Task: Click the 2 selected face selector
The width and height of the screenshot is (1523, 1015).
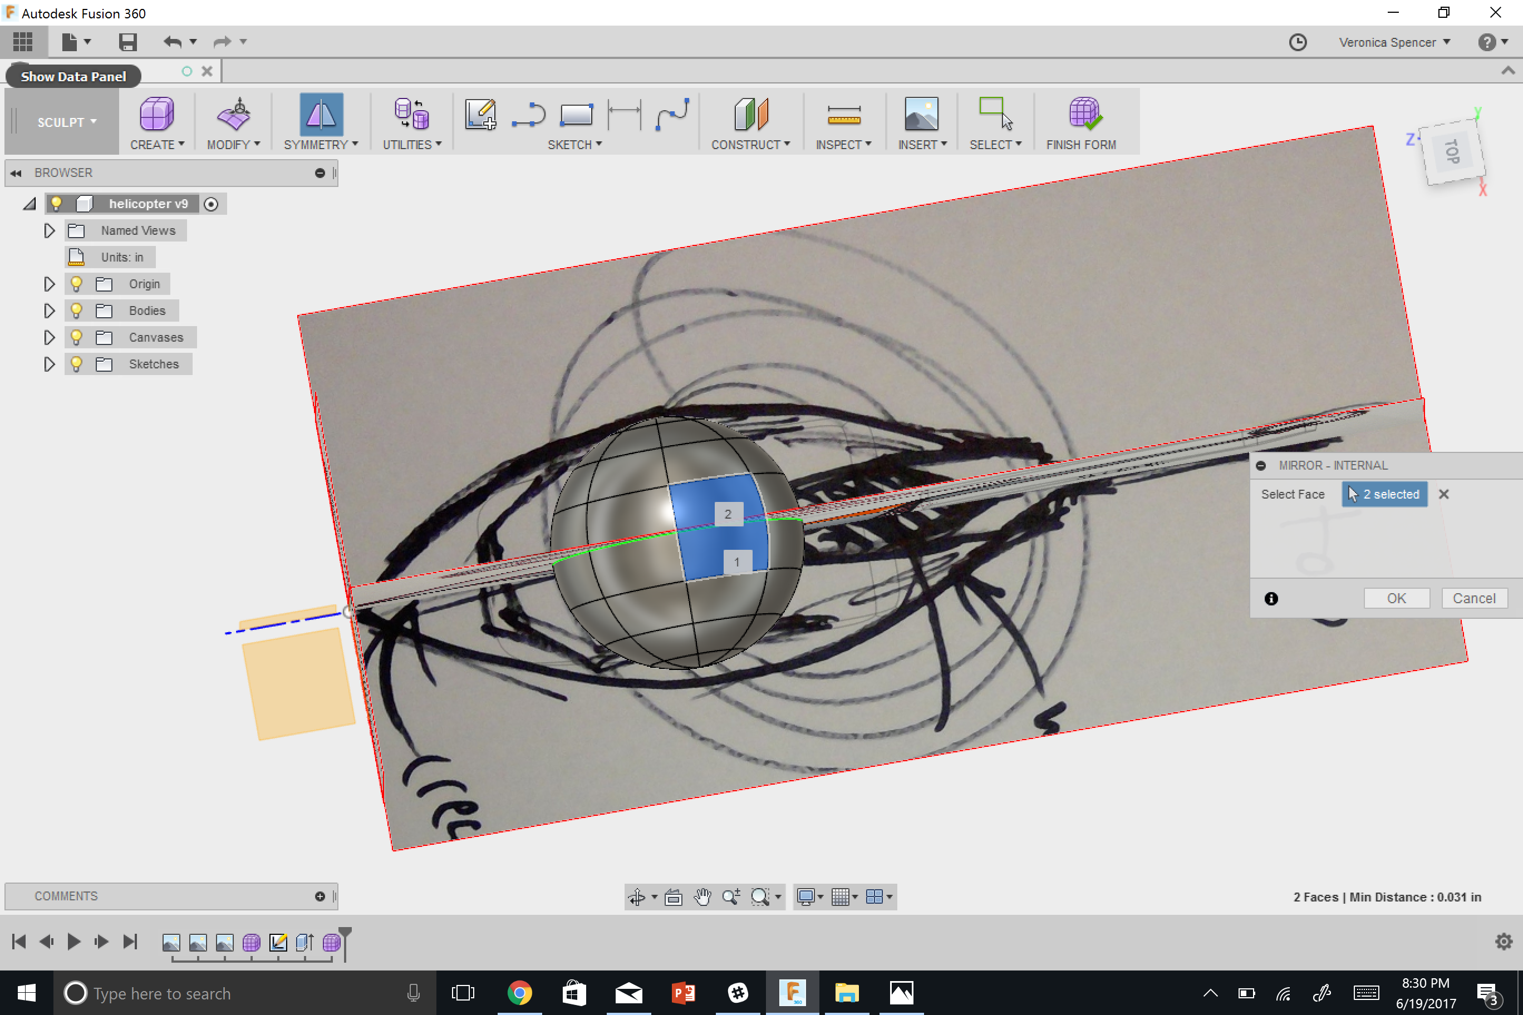Action: (x=1384, y=494)
